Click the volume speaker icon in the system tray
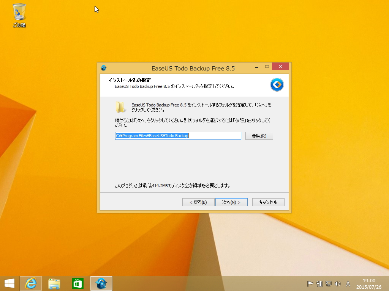The image size is (389, 291). coord(338,283)
